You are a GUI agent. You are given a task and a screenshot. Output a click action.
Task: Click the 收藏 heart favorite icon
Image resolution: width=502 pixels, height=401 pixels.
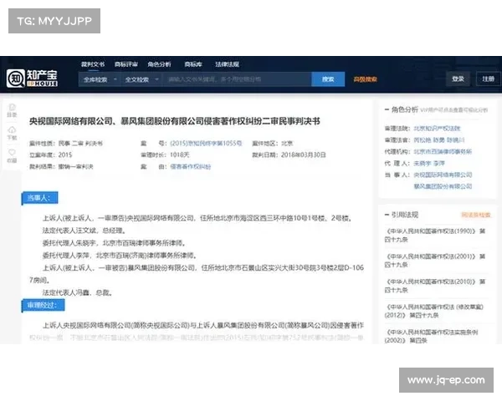13,155
